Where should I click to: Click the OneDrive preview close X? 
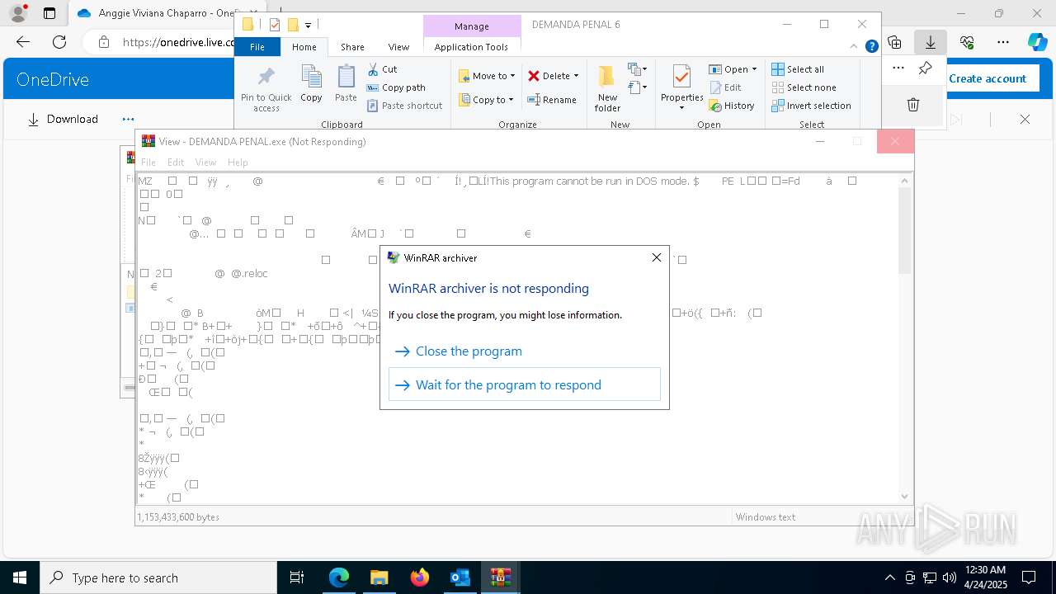pos(1025,119)
